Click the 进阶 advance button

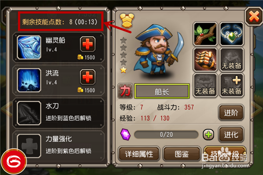(x=231, y=113)
